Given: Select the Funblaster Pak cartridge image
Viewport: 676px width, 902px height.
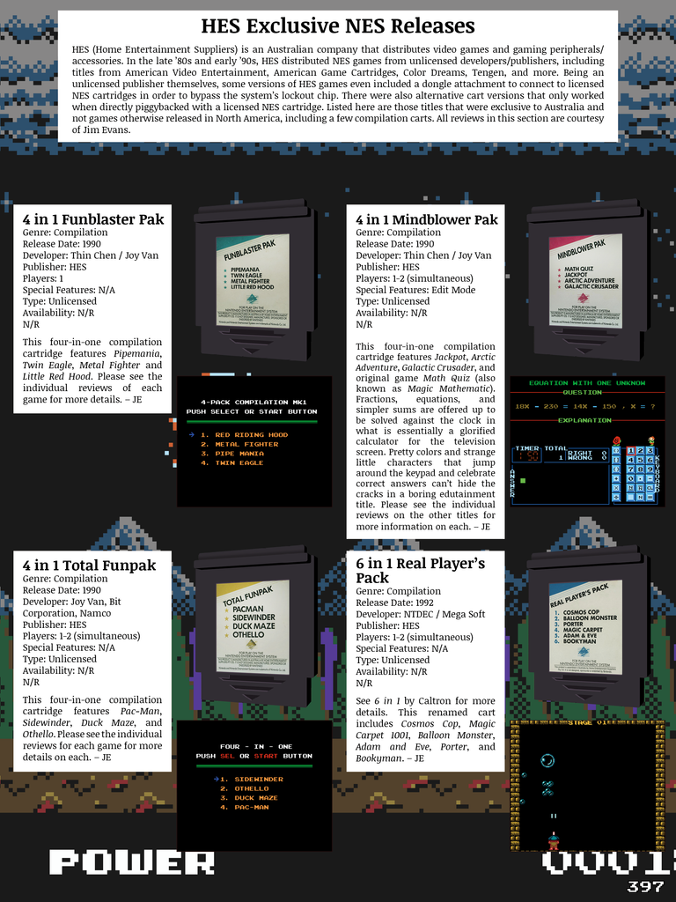Looking at the screenshot, I should click(x=255, y=281).
